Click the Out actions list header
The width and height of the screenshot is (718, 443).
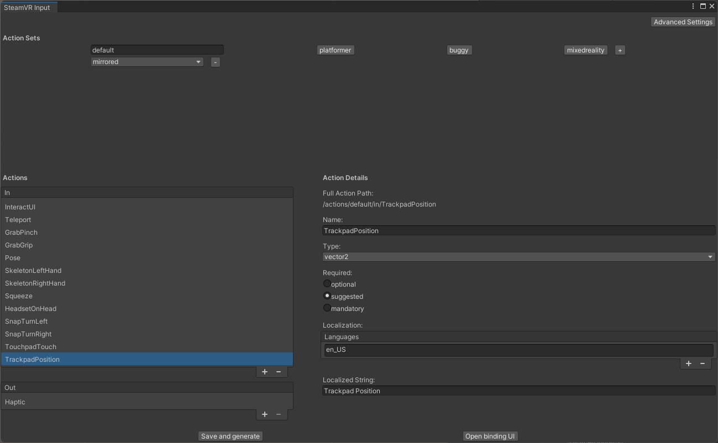tap(147, 388)
